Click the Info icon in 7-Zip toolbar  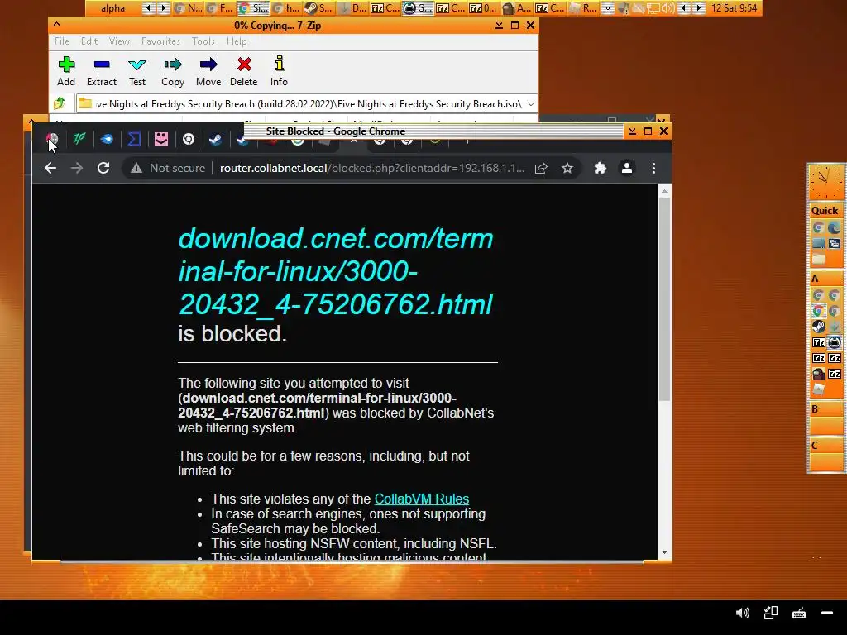[279, 71]
